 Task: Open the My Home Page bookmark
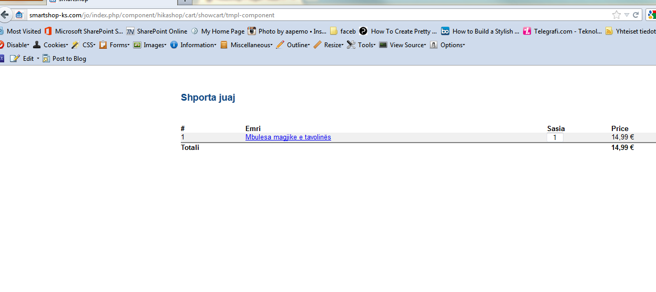tap(218, 31)
